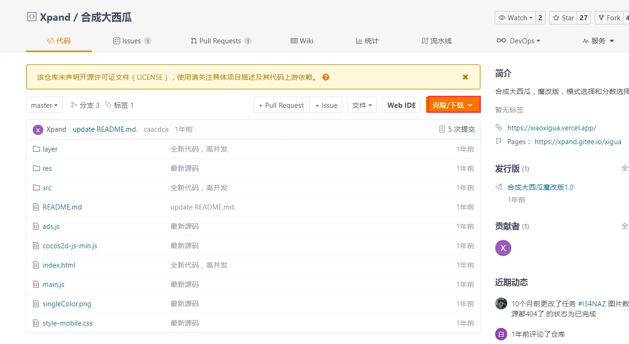Click the commit history icon beside 5 次提交
629x344 pixels.
[443, 129]
